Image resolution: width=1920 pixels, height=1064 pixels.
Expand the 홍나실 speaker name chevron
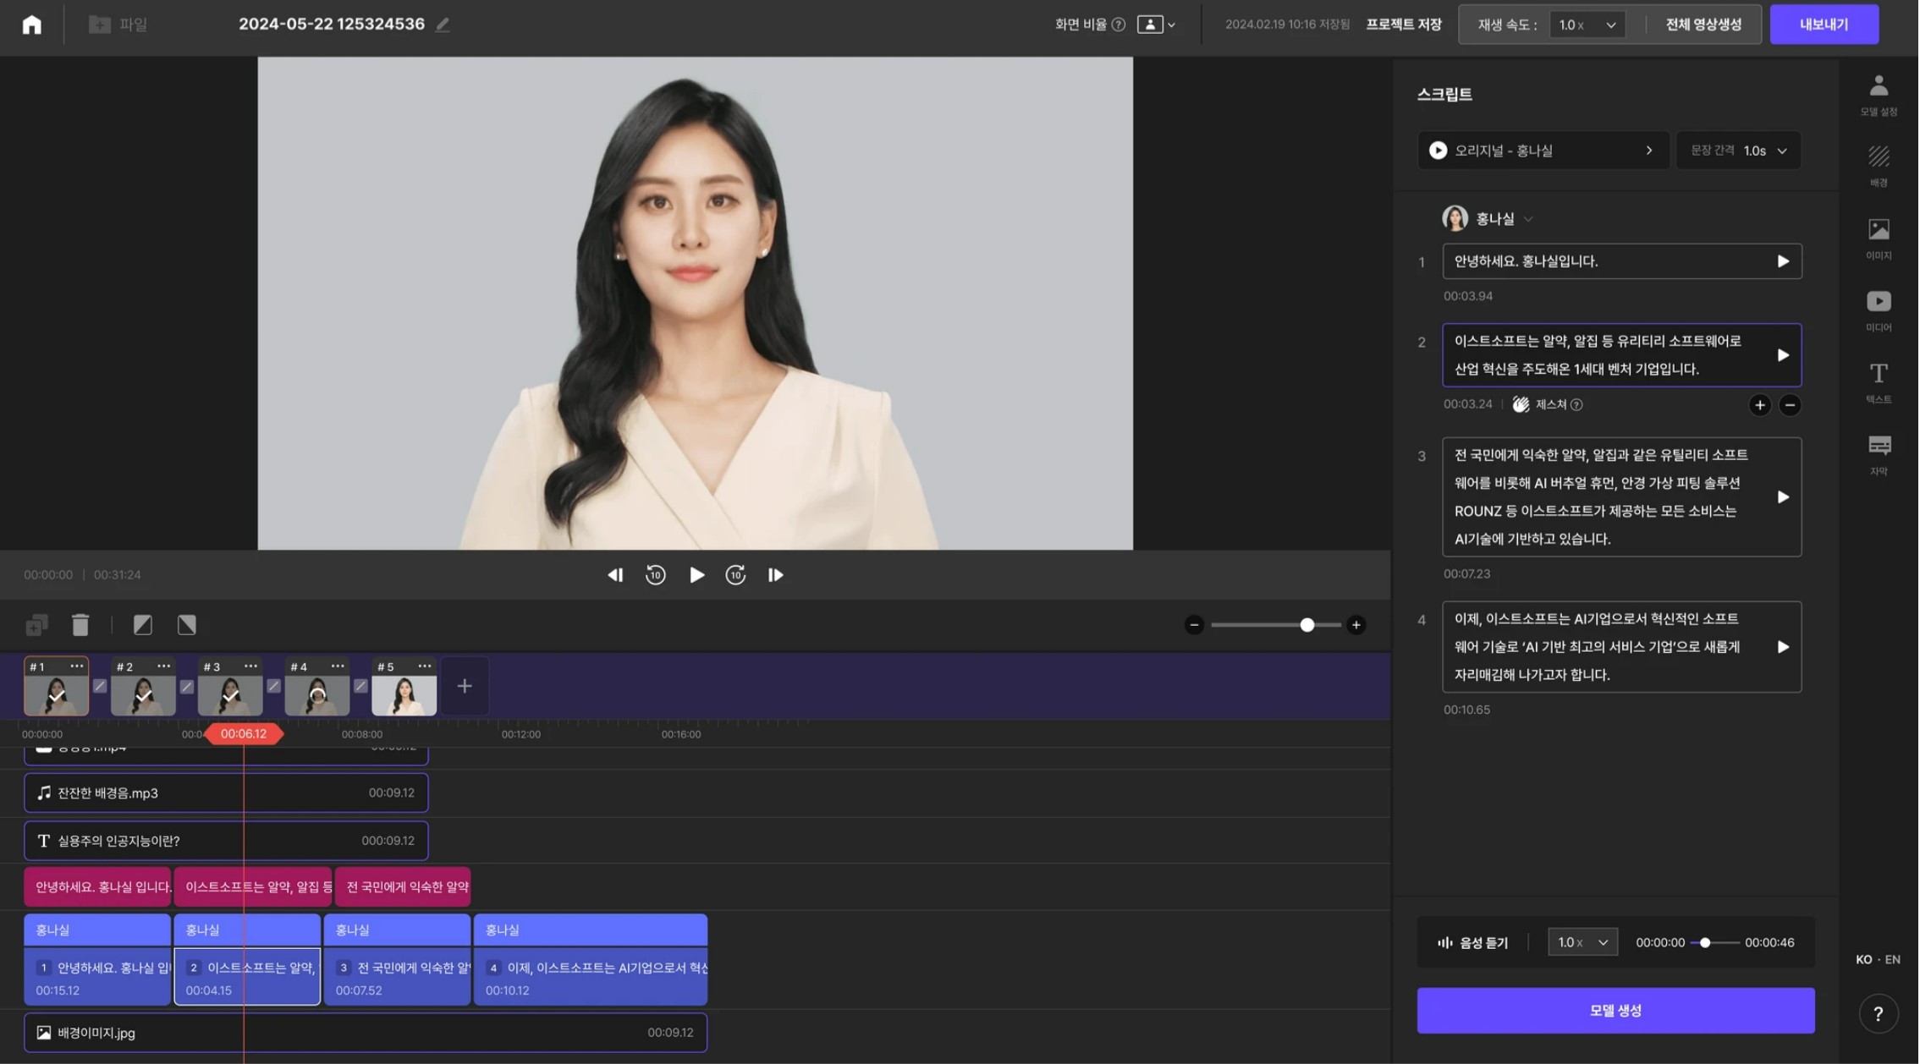[1528, 218]
